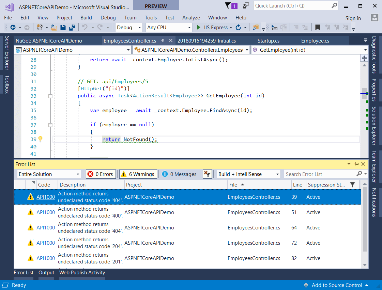Click the Save All icon

(x=72, y=28)
